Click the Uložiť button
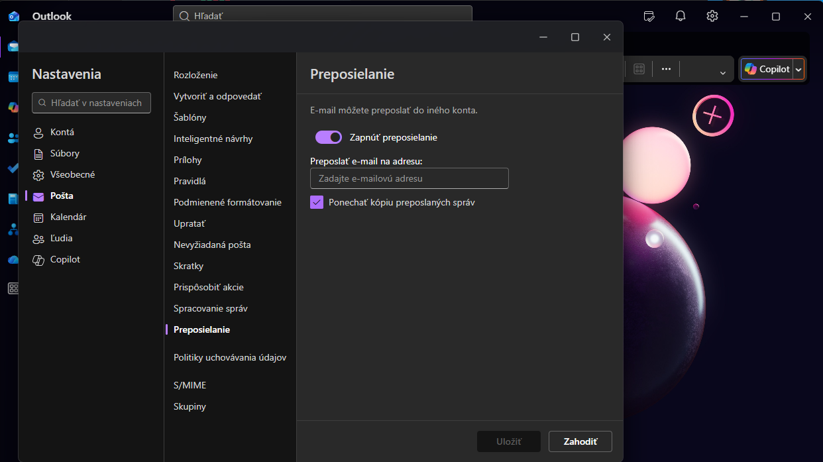The width and height of the screenshot is (823, 462). point(509,441)
